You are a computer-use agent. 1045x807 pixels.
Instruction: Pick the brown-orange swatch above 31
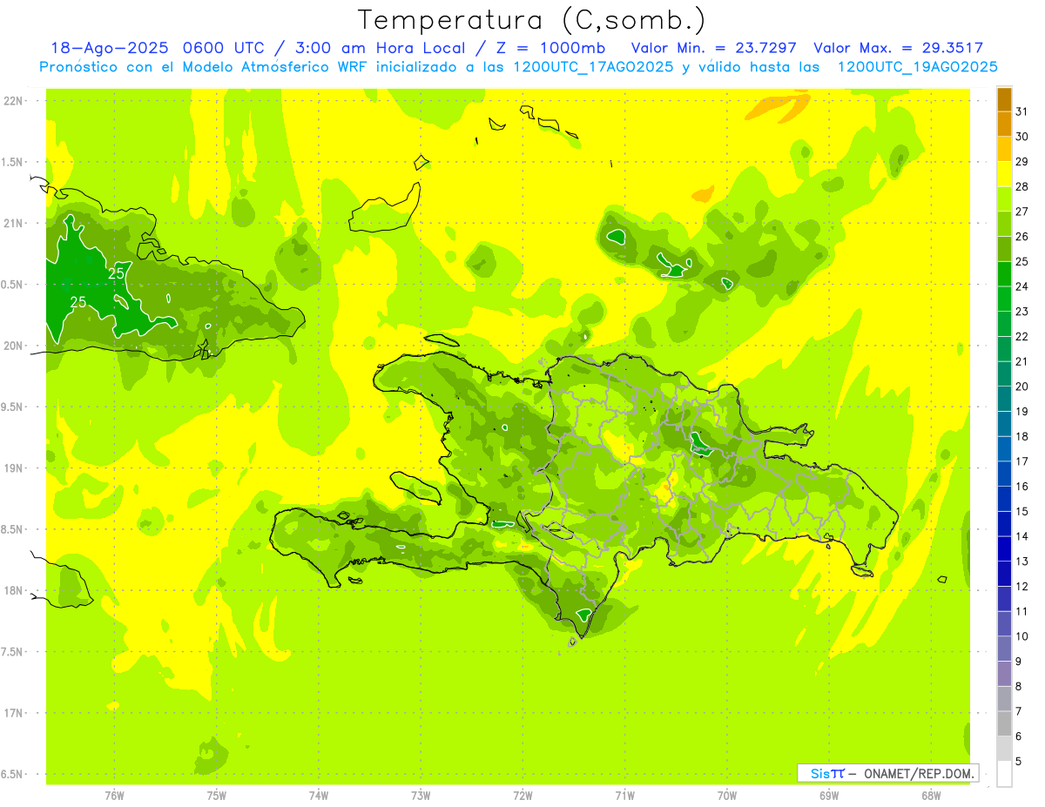pyautogui.click(x=1004, y=99)
